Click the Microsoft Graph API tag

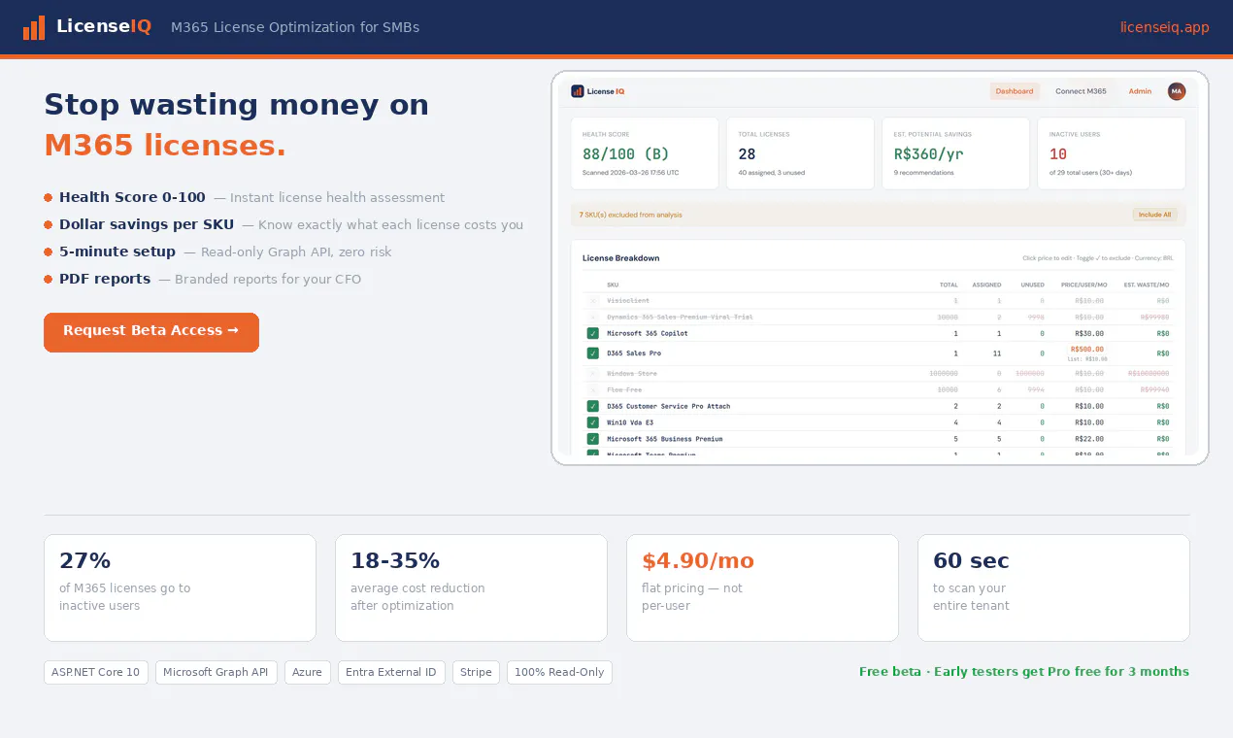[217, 672]
